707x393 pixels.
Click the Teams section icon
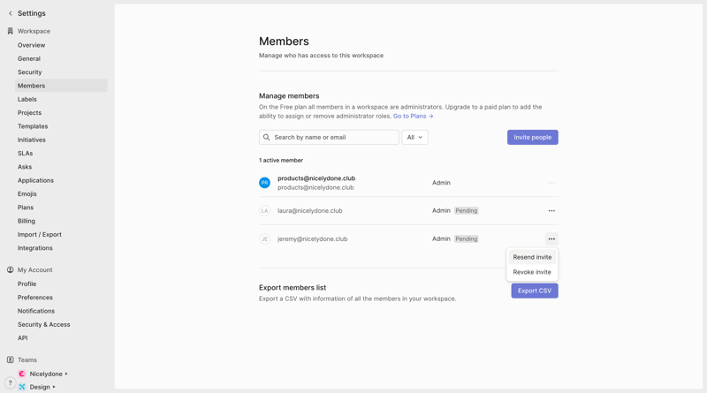click(11, 359)
